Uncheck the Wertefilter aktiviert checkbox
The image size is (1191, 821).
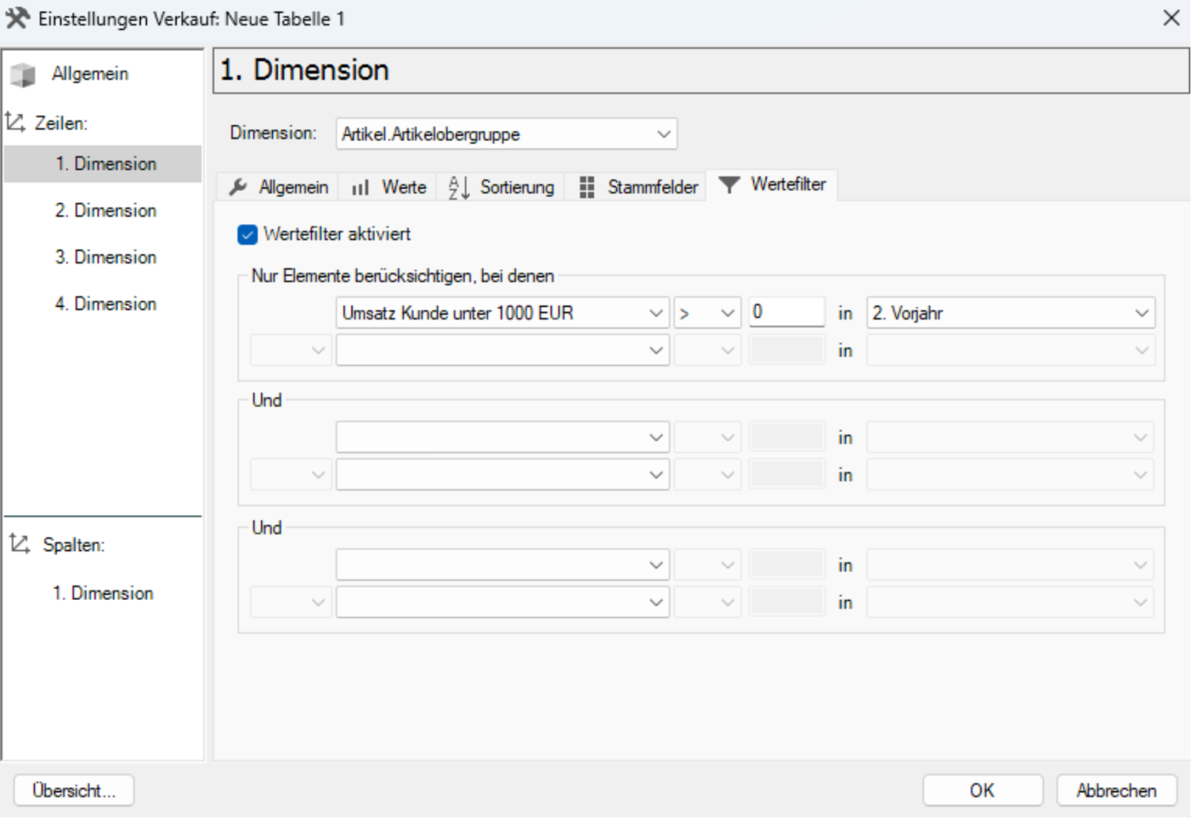coord(247,234)
